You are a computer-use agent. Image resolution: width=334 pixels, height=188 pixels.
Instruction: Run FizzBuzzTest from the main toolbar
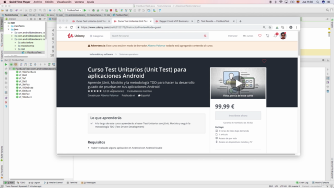tap(85, 10)
